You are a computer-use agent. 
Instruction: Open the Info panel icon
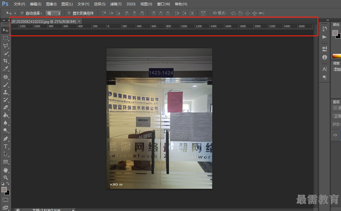[325, 57]
